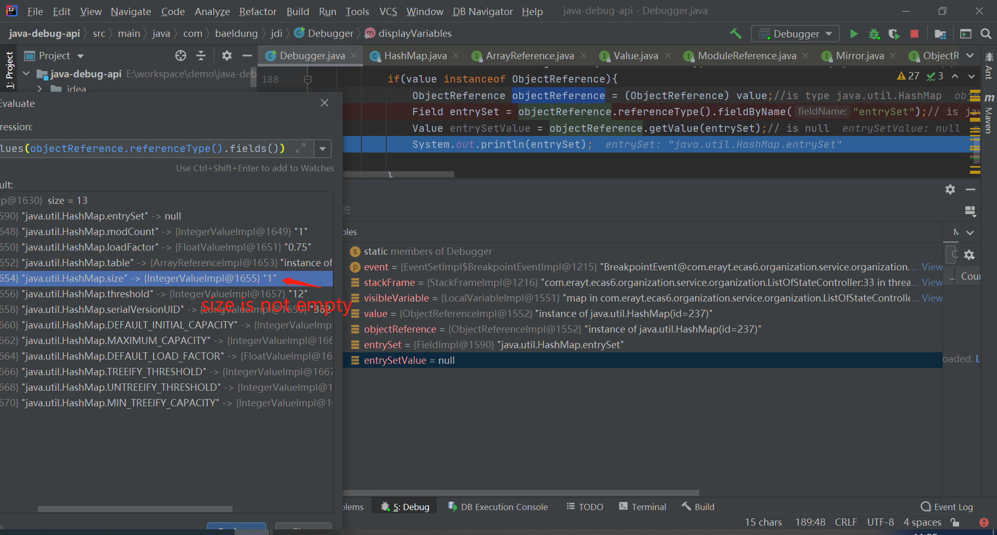This screenshot has height=535, width=997.
Task: Open the DB Navigator menu
Action: click(482, 11)
